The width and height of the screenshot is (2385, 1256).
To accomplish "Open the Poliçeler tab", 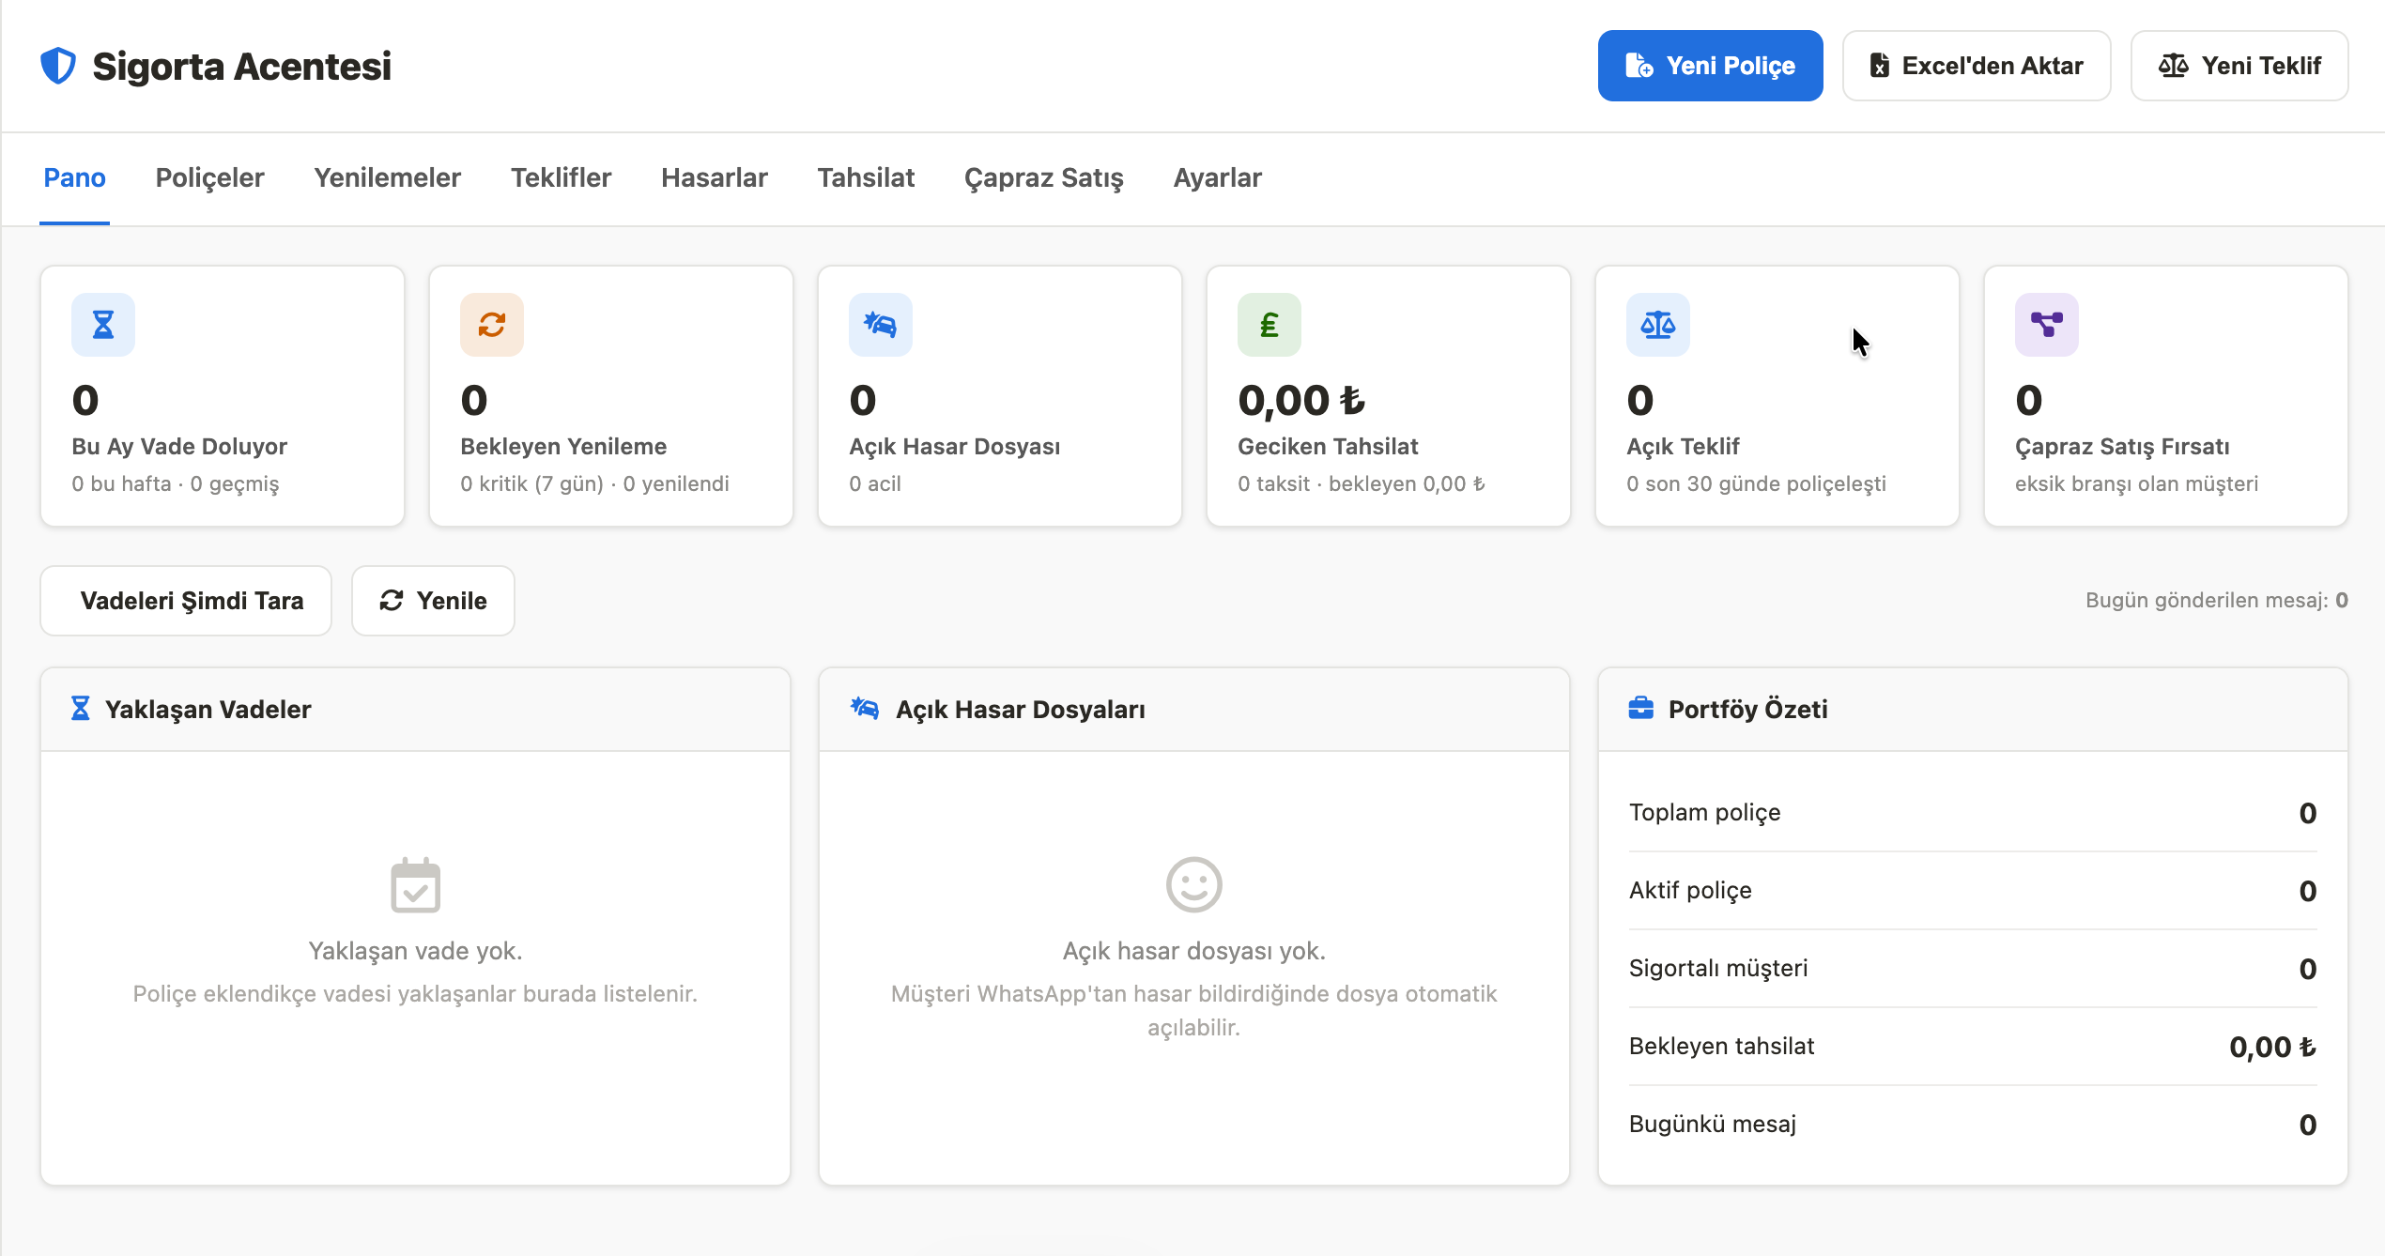I will 209,177.
